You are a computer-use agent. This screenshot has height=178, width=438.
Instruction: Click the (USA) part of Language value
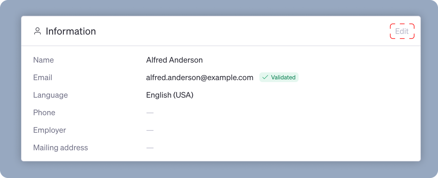click(x=183, y=95)
